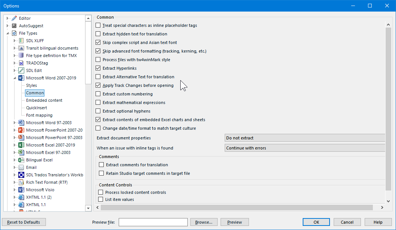Open the Extract document properties dropdown
The height and width of the screenshot is (230, 396).
click(305, 138)
